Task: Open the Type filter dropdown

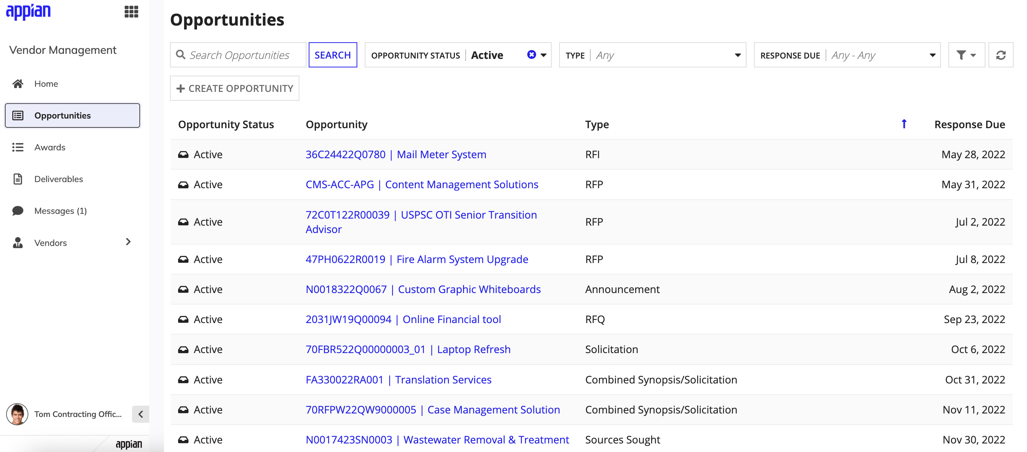Action: [652, 55]
